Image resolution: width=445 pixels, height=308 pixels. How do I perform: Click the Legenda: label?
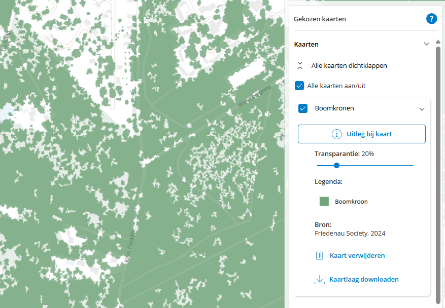[329, 182]
